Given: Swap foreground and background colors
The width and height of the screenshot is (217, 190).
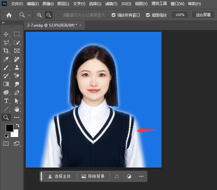Looking at the screenshot, I should tap(18, 125).
